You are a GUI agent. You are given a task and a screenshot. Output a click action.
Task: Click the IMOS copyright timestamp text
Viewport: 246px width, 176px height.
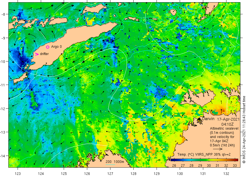point(244,130)
